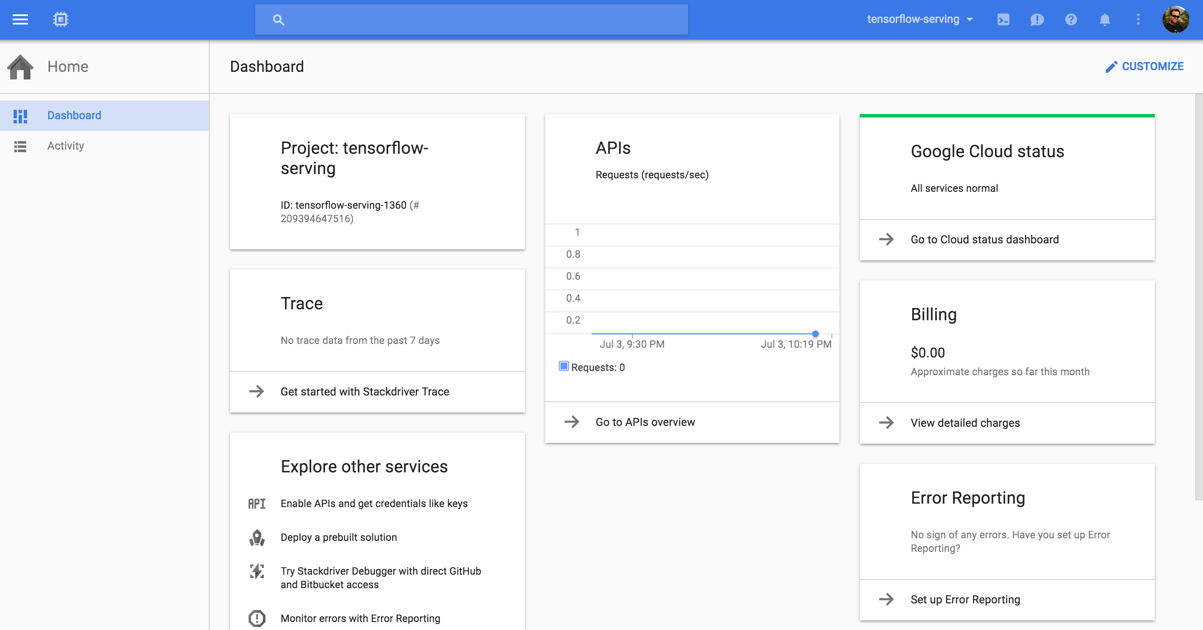
Task: Open Get started with Stackdriver Trace
Action: point(365,392)
